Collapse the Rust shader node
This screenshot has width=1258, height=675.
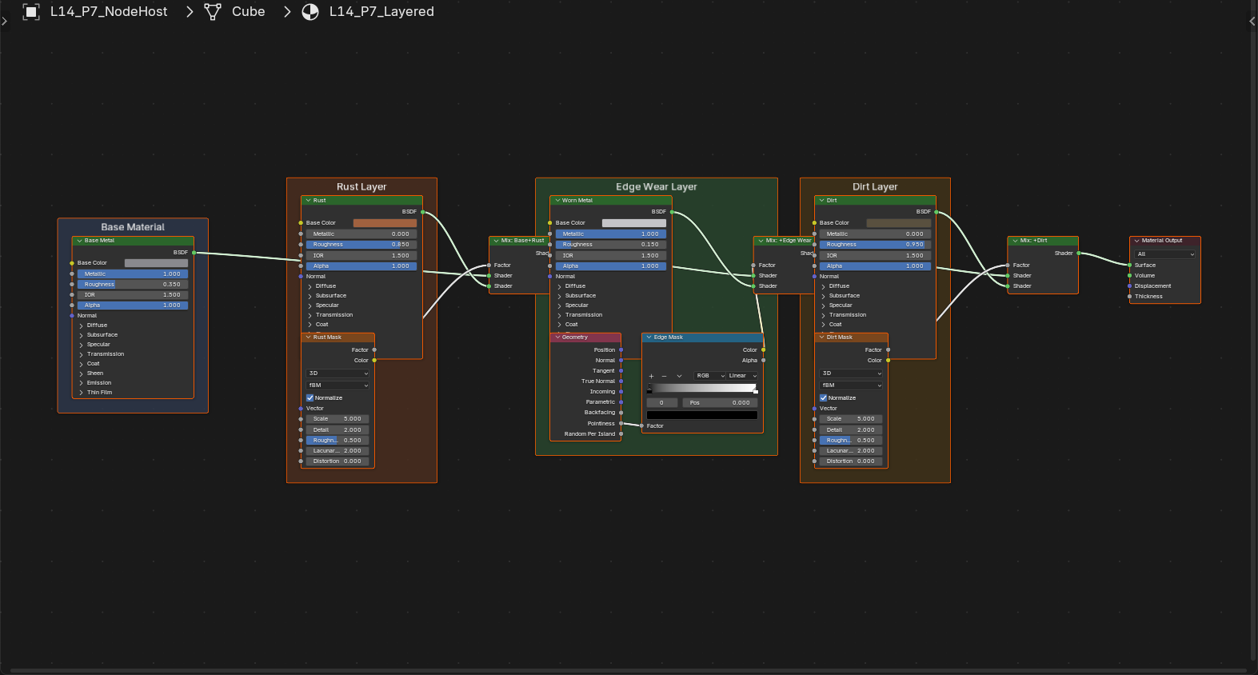pos(308,201)
